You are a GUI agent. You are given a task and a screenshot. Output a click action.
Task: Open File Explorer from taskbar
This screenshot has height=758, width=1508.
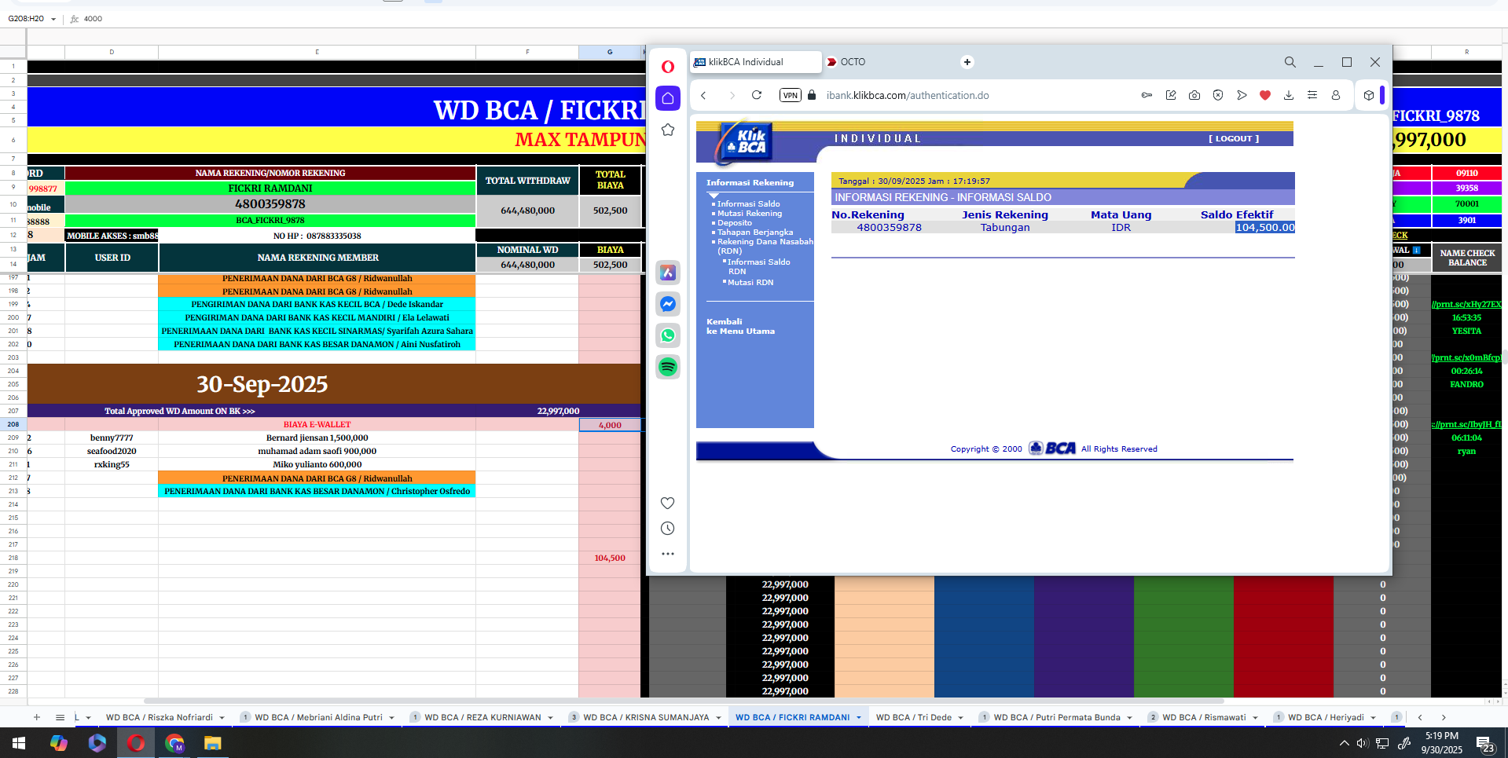pos(212,742)
